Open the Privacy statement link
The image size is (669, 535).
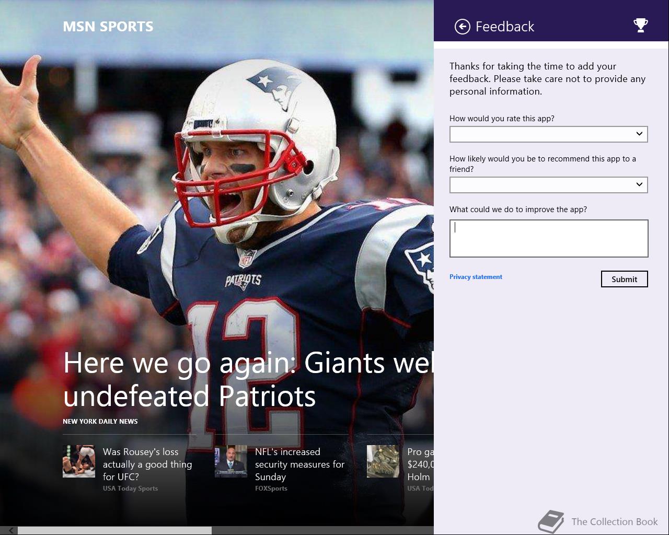[x=476, y=277]
